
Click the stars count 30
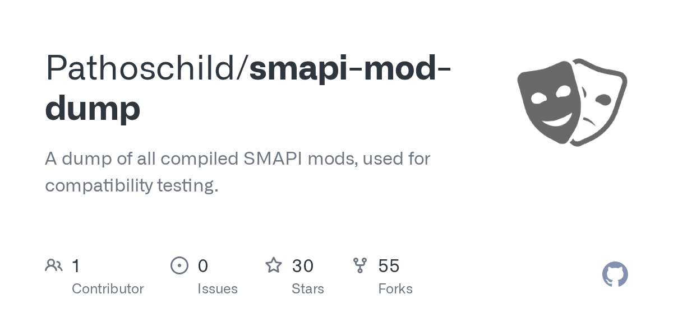pyautogui.click(x=303, y=265)
